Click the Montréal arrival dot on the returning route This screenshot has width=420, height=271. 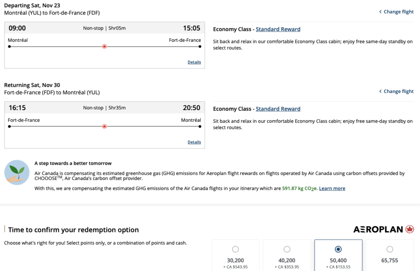tap(200, 126)
